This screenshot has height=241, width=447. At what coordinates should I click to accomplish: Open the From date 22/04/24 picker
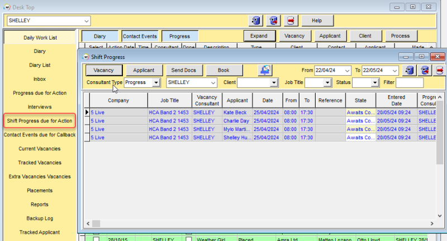point(347,70)
